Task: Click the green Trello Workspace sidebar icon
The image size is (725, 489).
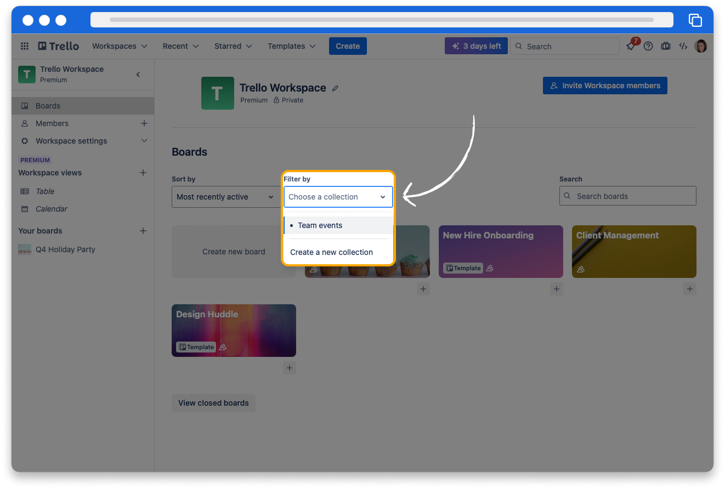Action: [x=27, y=75]
